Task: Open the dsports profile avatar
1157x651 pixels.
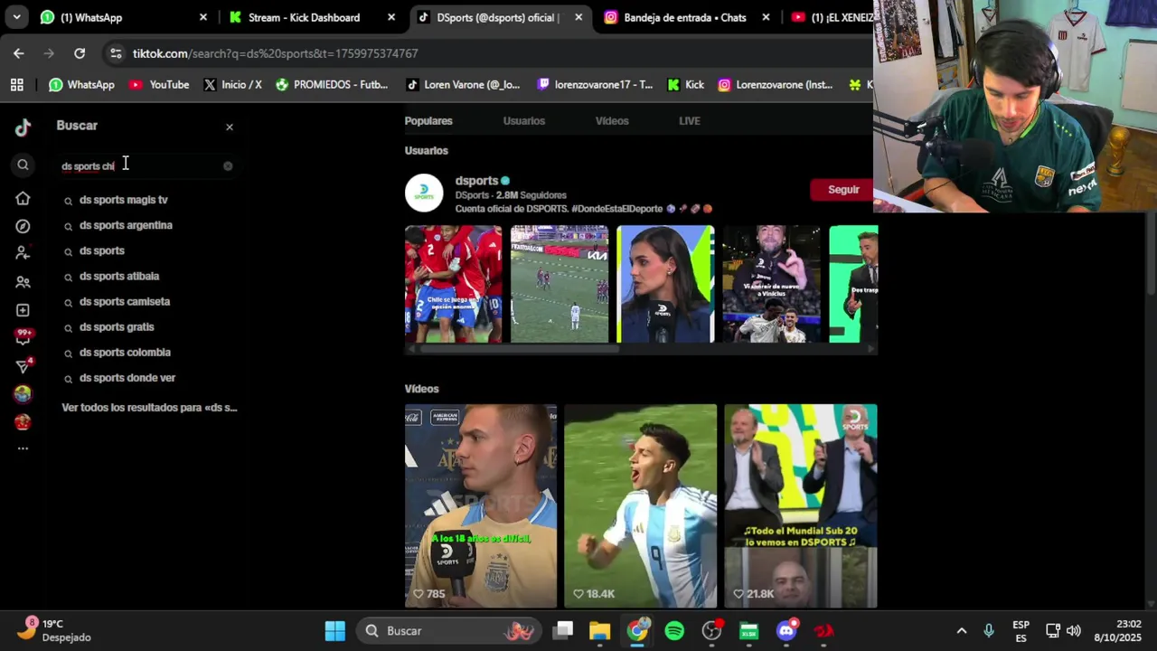Action: tap(424, 192)
